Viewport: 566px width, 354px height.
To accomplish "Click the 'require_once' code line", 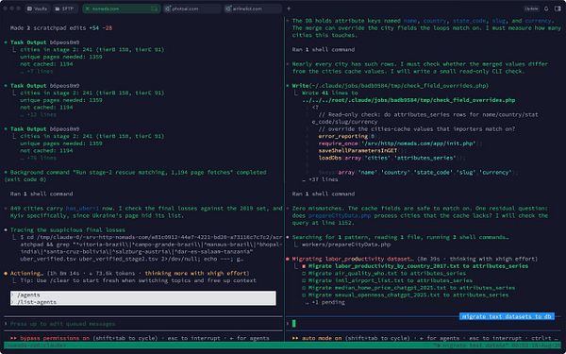I will click(x=400, y=143).
